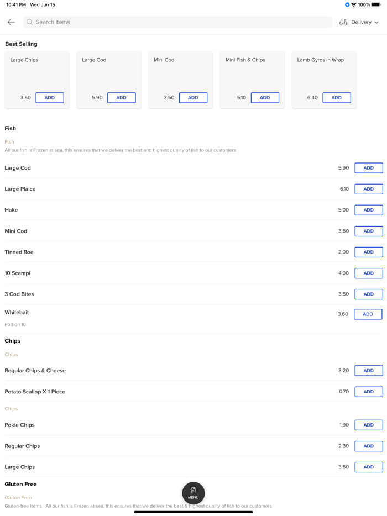Click Potato Scallop X 1 Piece name
The width and height of the screenshot is (387, 516).
35,392
